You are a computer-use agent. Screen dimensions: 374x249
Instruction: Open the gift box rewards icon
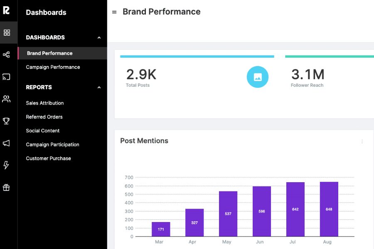(7, 188)
